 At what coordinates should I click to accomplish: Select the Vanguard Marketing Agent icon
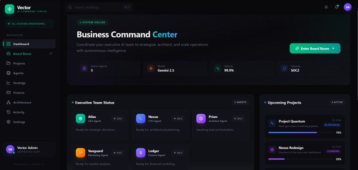80,153
